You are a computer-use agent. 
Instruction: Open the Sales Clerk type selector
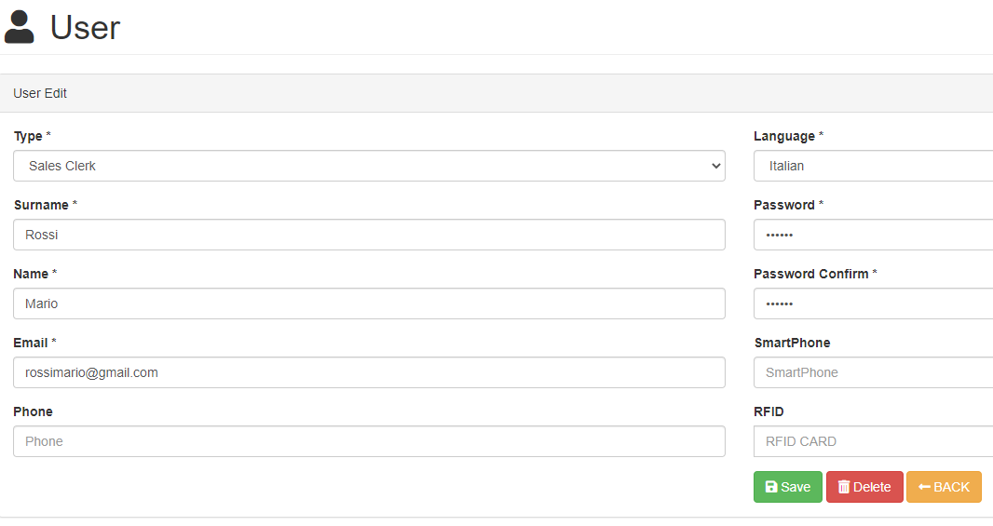(369, 166)
